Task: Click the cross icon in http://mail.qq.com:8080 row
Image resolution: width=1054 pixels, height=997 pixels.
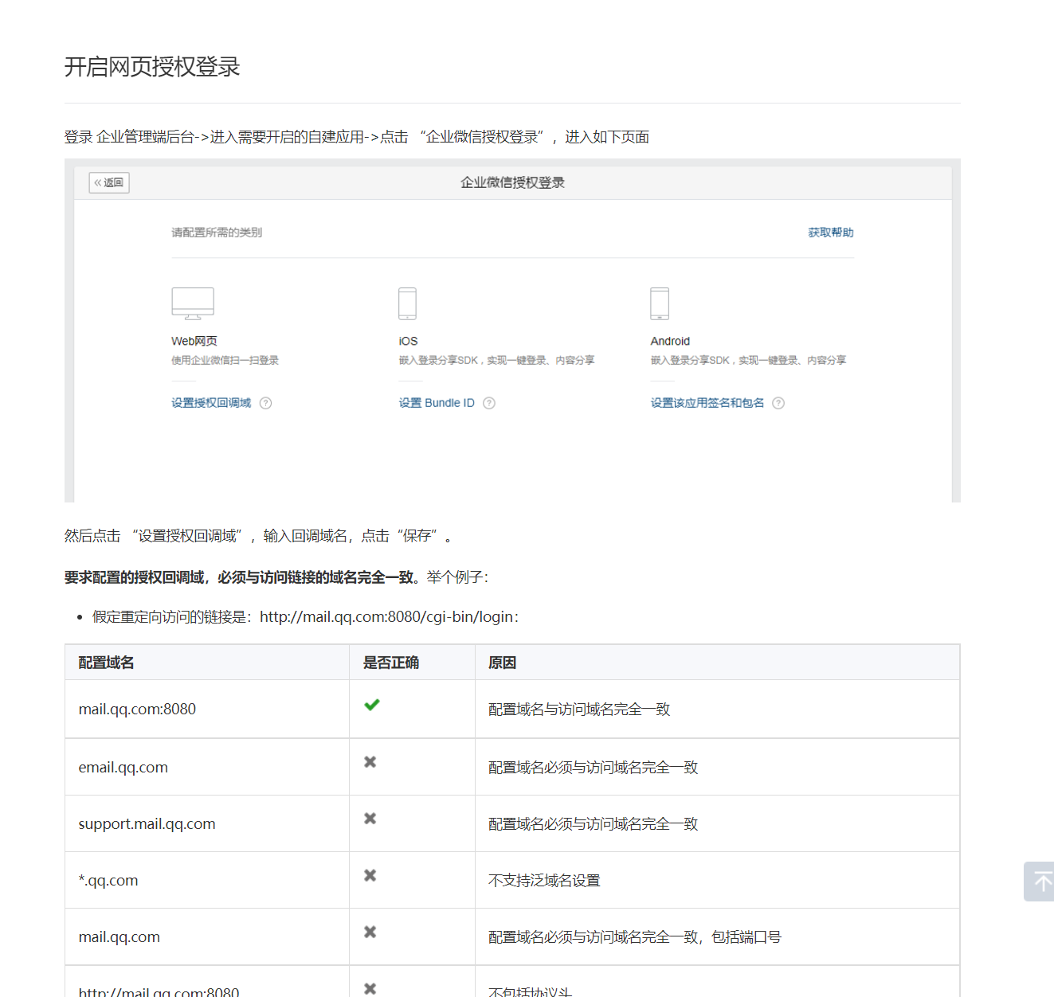Action: (370, 988)
